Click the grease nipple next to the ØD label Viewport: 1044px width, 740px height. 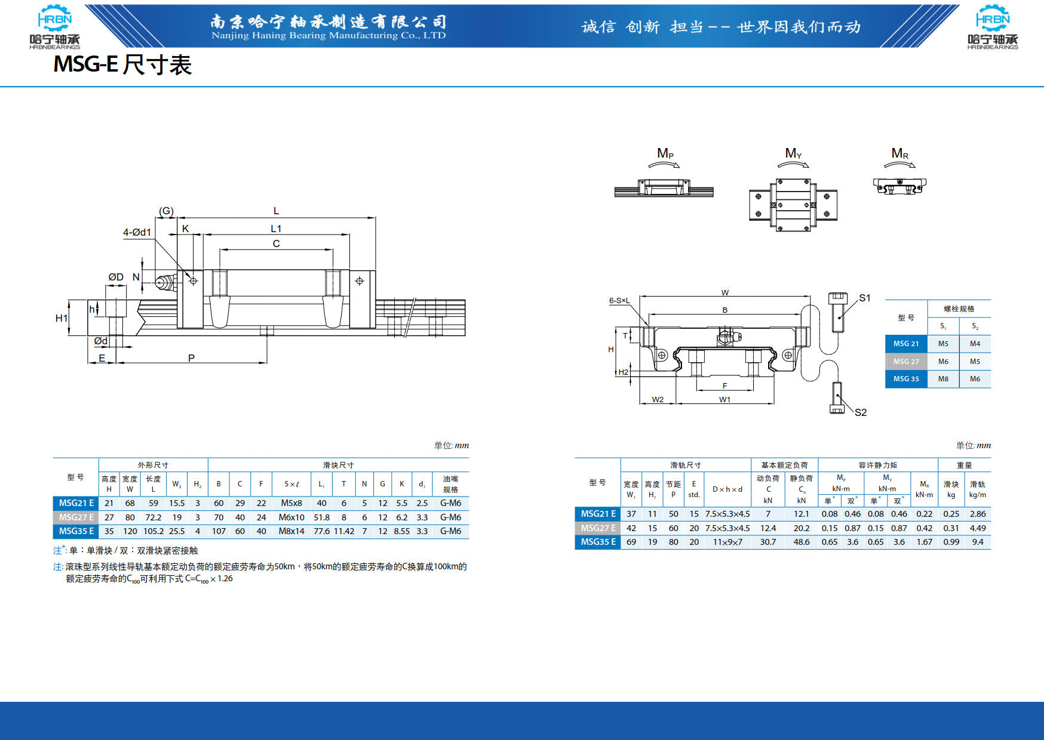pyautogui.click(x=165, y=282)
